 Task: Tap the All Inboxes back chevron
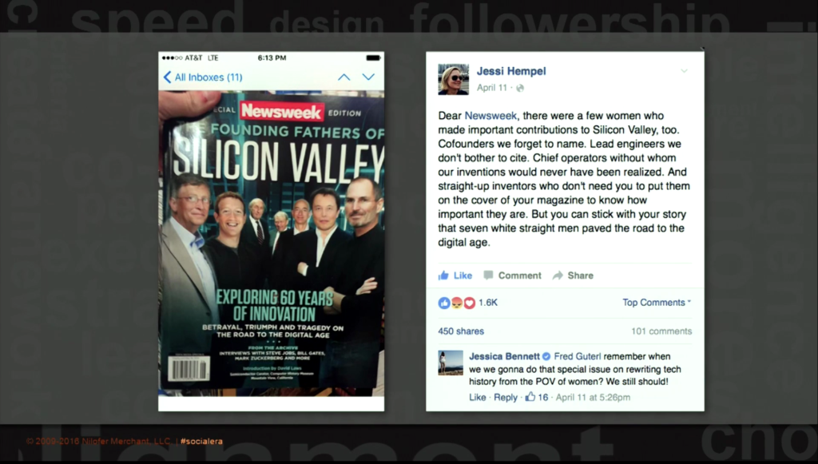pyautogui.click(x=167, y=77)
